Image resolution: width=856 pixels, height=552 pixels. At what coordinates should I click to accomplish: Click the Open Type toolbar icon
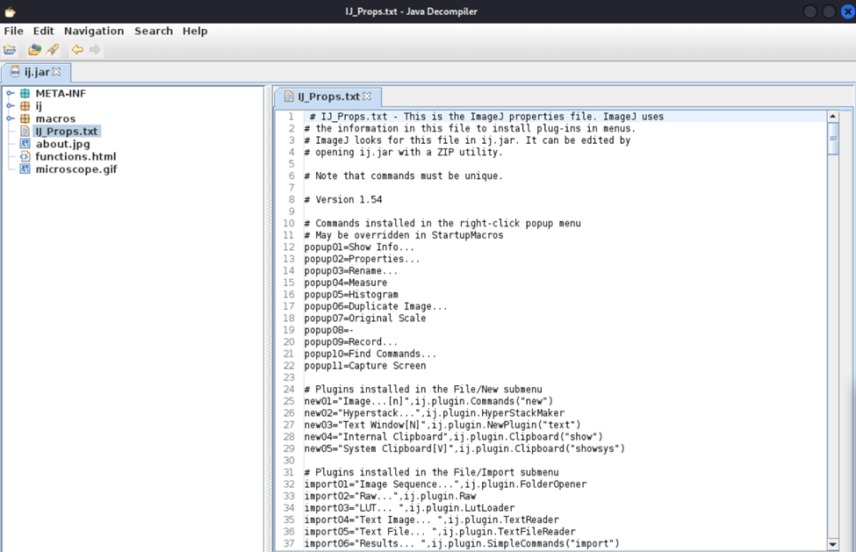point(34,50)
